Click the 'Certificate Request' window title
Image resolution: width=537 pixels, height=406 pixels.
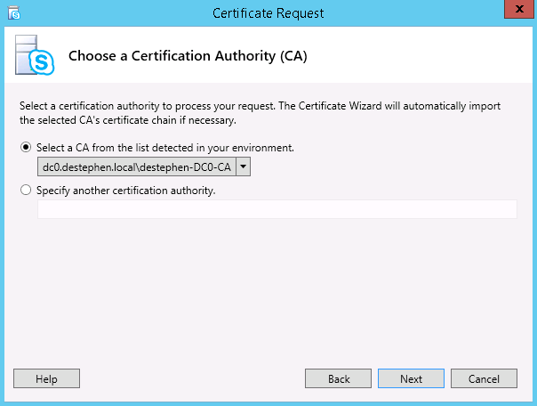coord(268,13)
